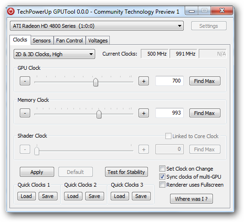The height and width of the screenshot is (222, 244).
Task: Click Find Max for Shader Clock
Action: [205, 149]
